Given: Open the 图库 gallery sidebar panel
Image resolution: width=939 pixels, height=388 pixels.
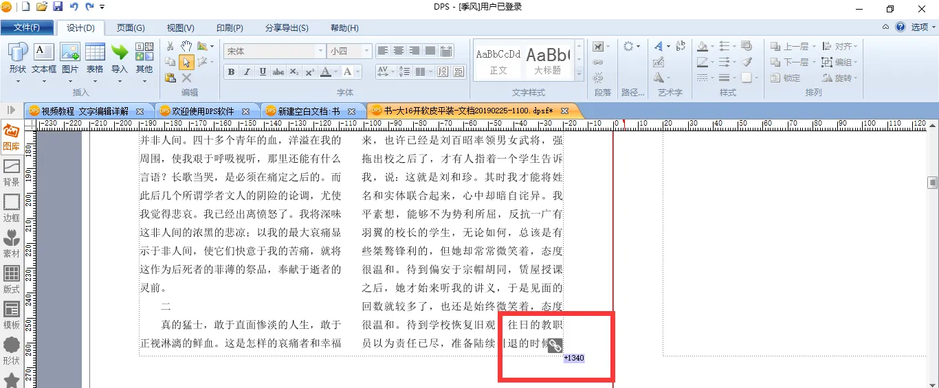Looking at the screenshot, I should 12,137.
